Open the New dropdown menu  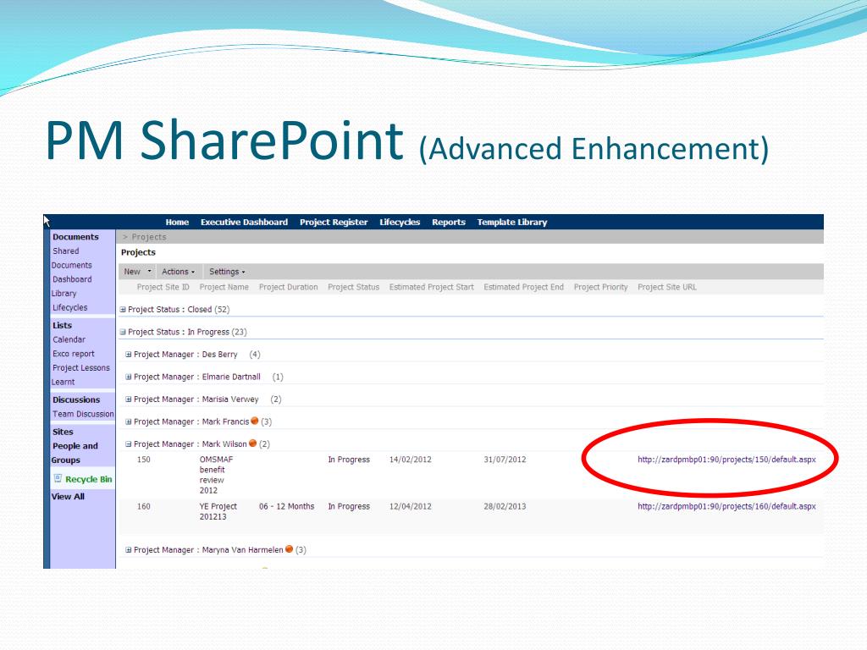coord(137,272)
